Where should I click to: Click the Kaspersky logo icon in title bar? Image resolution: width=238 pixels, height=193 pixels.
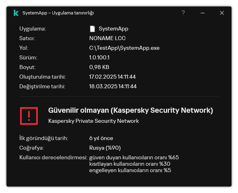pyautogui.click(x=16, y=13)
